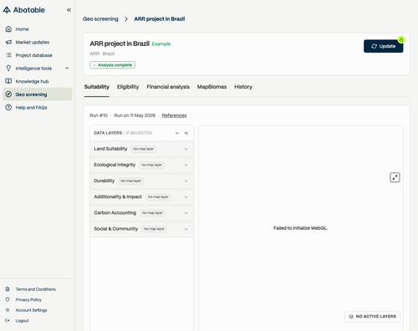Collapse the Data Layers panel sideways
The height and width of the screenshot is (331, 418).
click(186, 133)
